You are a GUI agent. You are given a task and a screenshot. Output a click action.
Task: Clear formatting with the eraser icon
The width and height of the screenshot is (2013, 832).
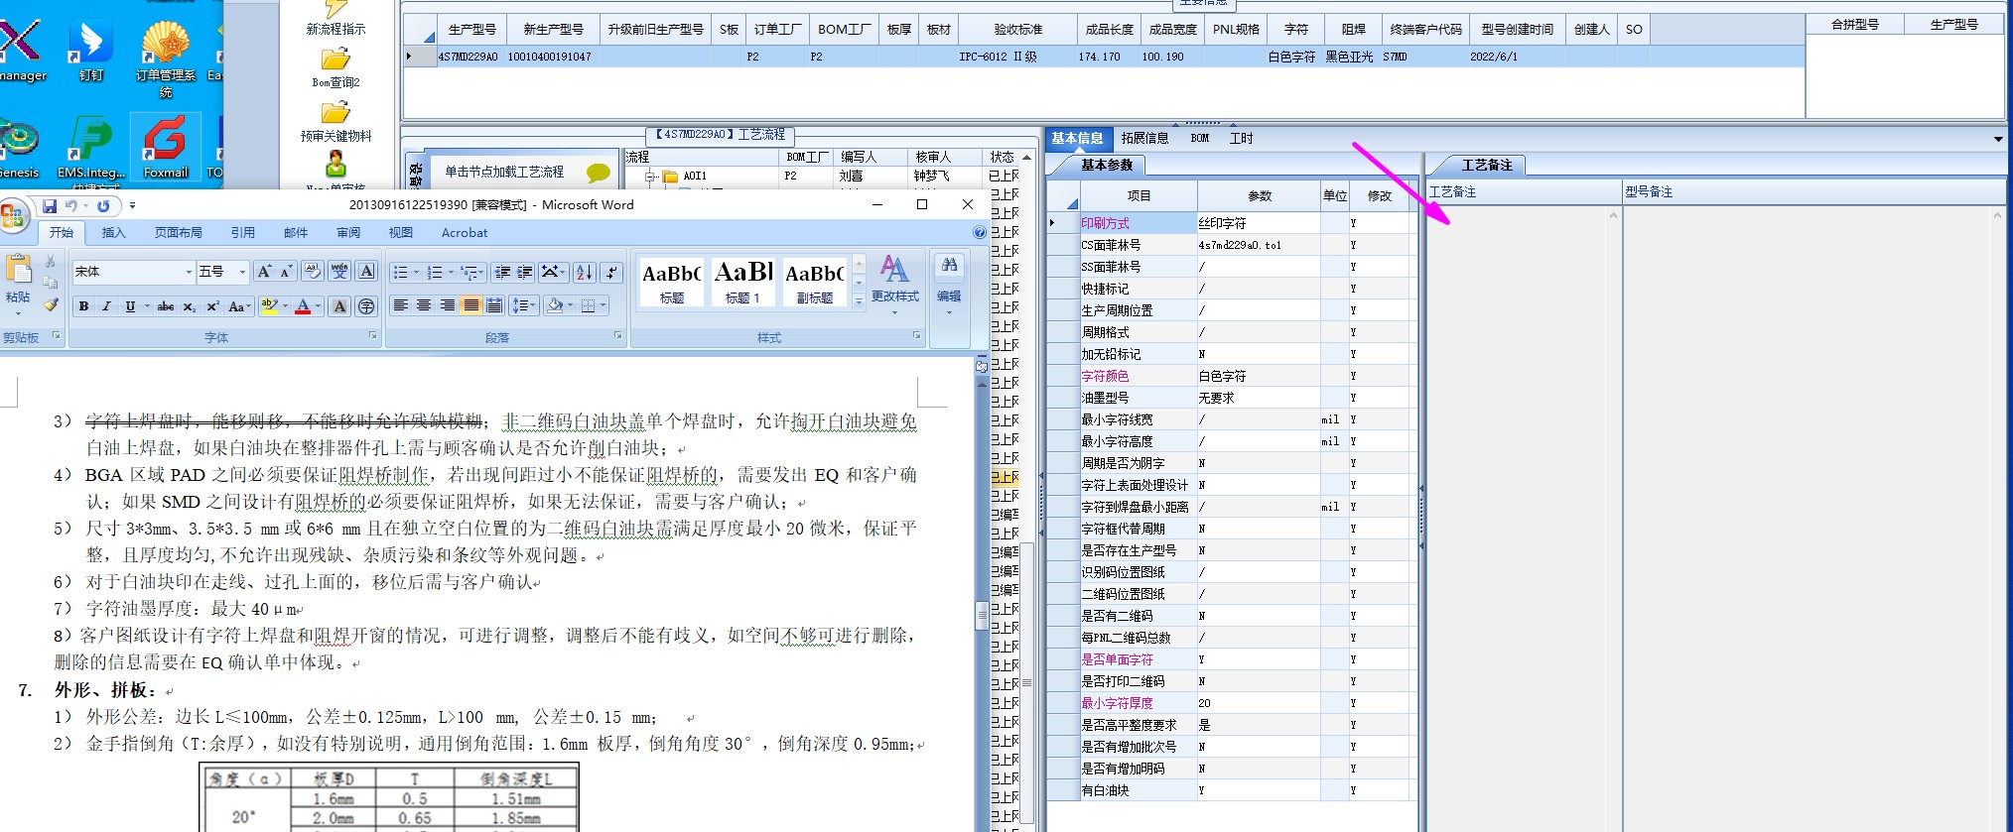(313, 272)
